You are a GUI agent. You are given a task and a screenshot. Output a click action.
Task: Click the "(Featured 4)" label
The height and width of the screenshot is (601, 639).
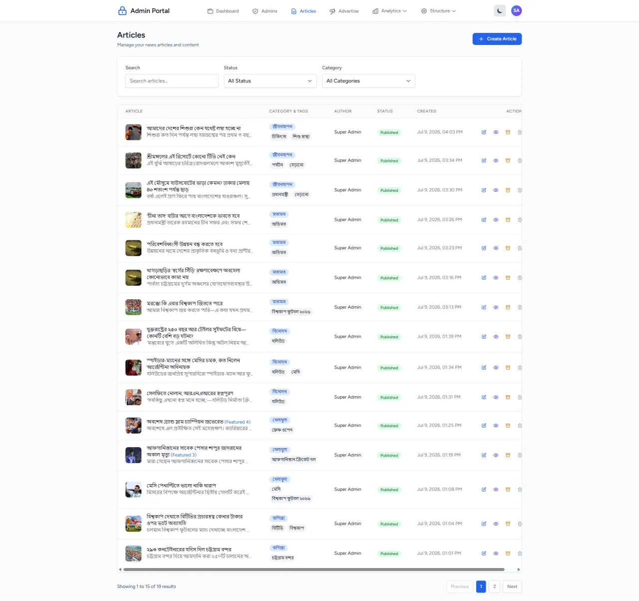point(238,422)
